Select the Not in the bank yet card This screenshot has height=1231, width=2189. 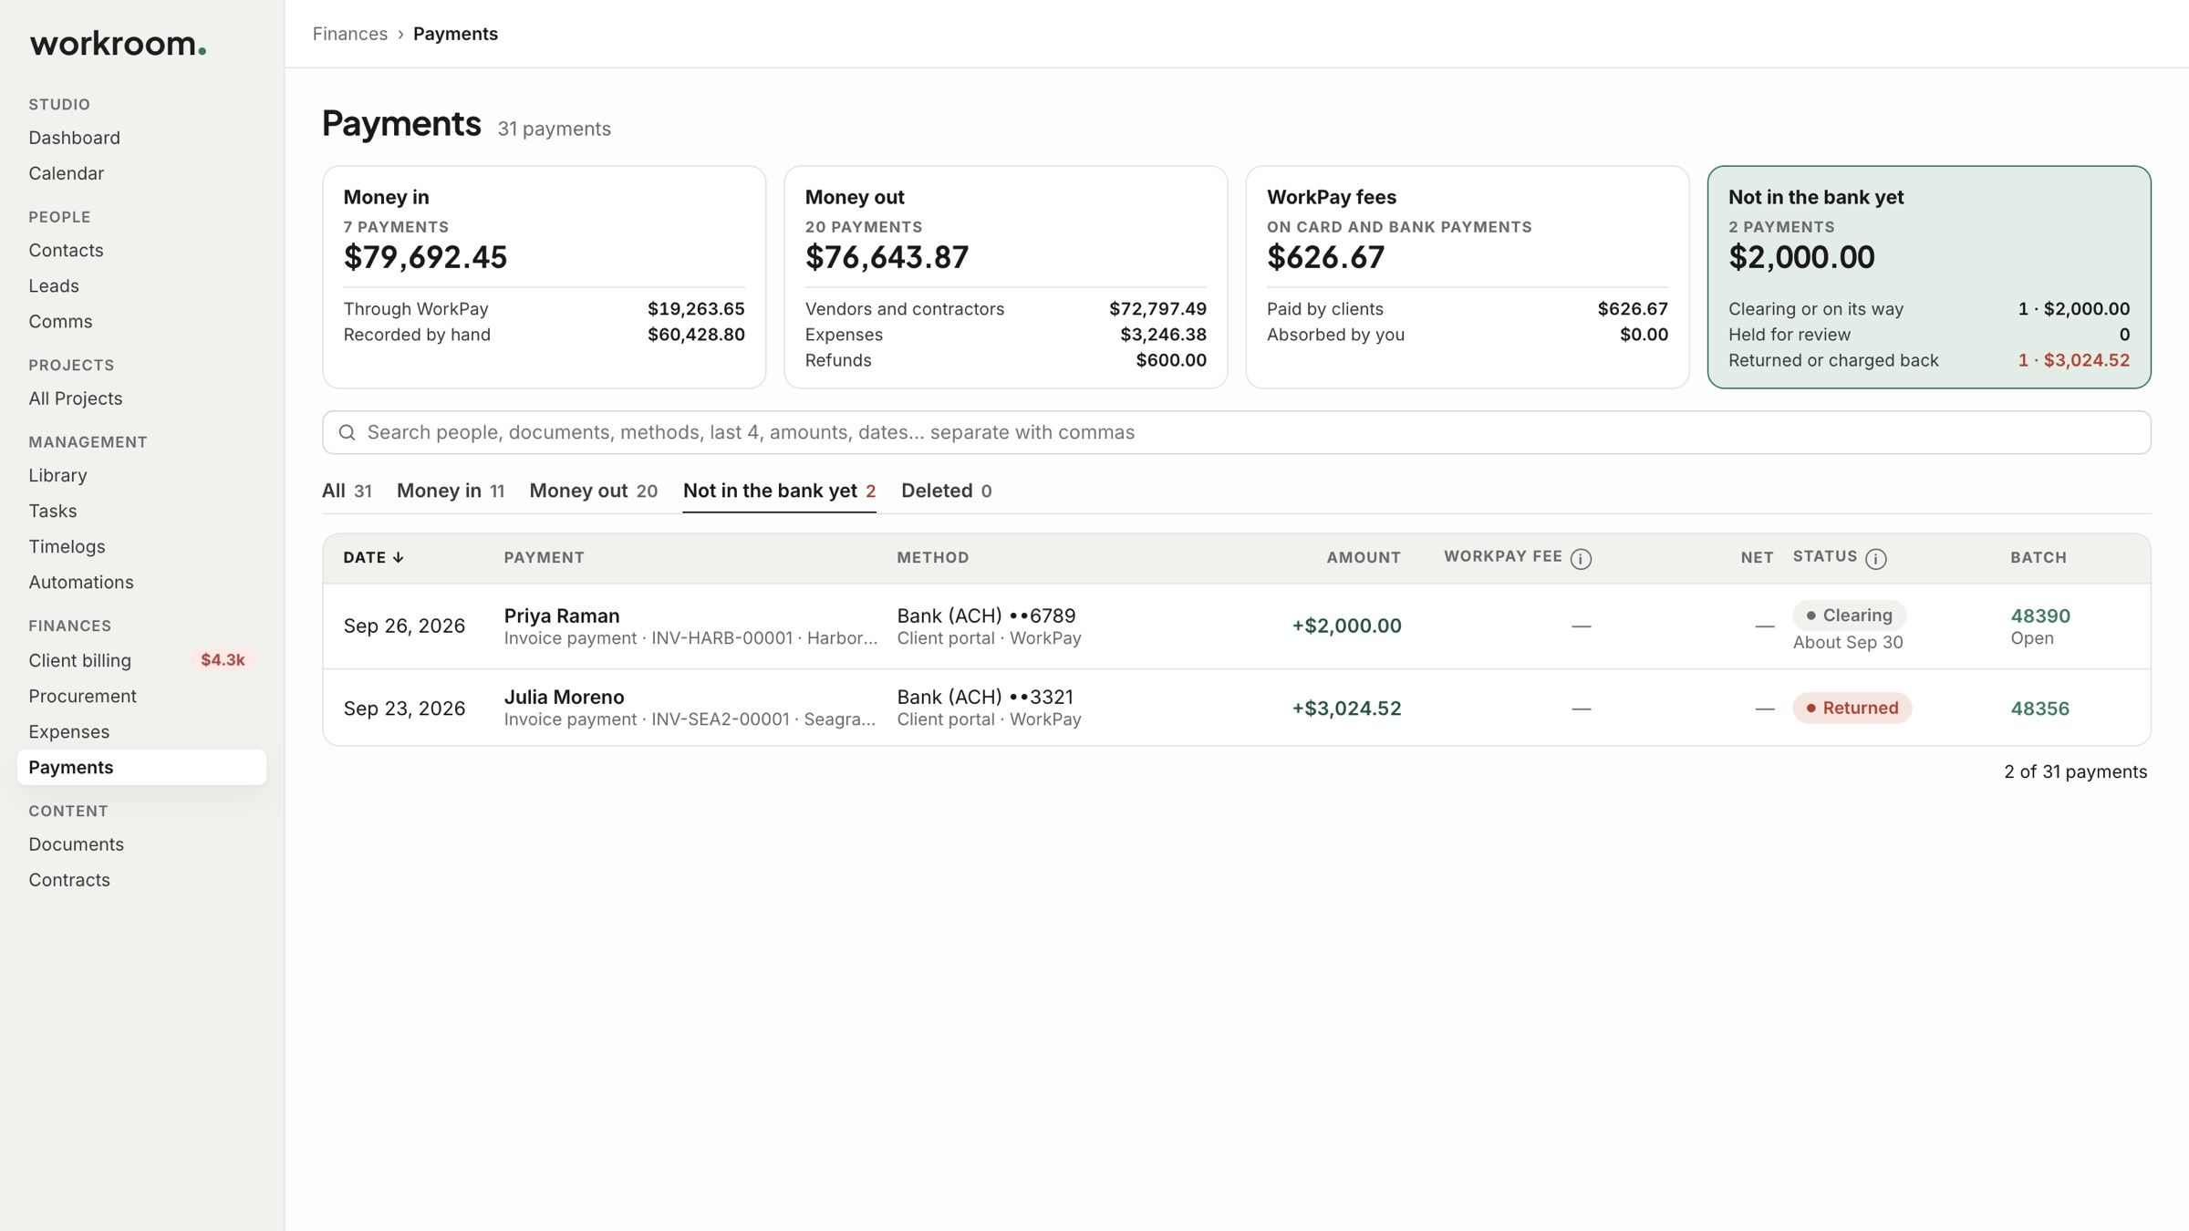[1929, 277]
